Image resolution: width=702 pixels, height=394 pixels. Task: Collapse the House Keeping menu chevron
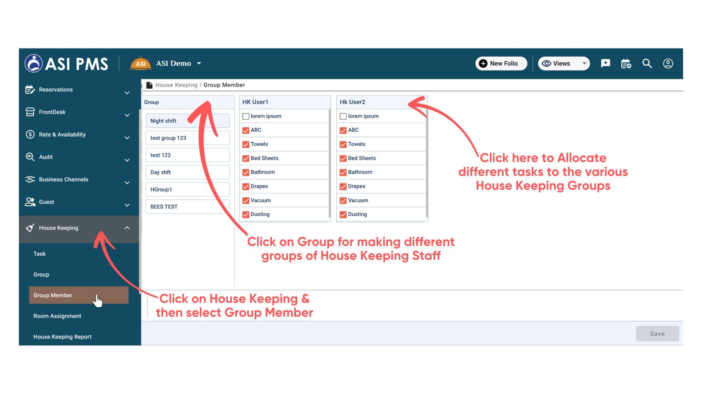click(127, 228)
